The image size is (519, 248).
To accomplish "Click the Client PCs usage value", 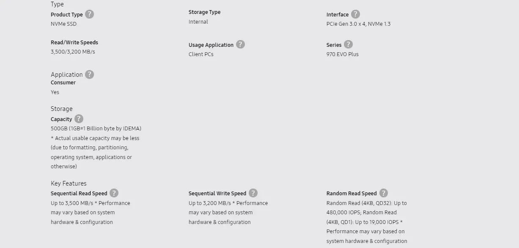I will pos(201,54).
